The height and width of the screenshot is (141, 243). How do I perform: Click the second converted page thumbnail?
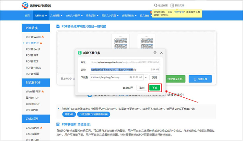coord(147,41)
